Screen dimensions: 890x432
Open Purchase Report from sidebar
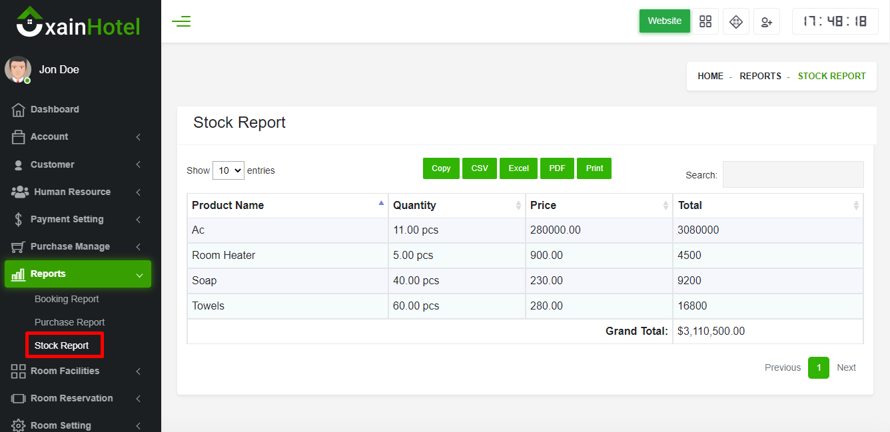coord(70,322)
